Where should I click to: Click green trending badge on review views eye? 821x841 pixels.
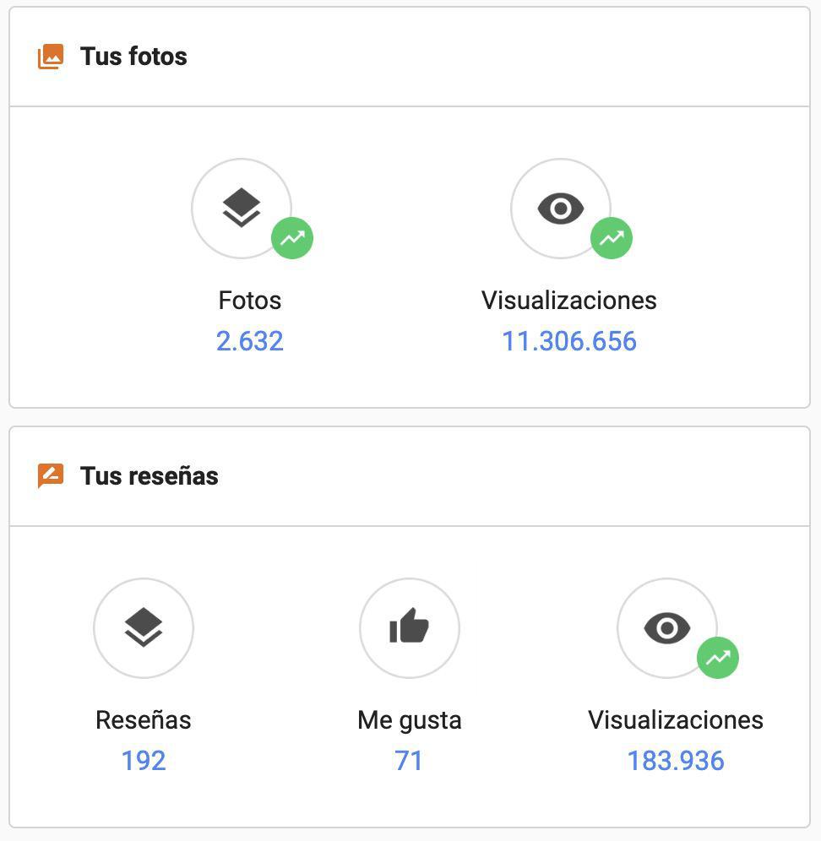click(718, 658)
